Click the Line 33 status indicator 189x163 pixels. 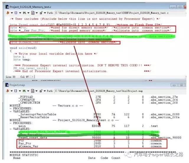click(11, 77)
